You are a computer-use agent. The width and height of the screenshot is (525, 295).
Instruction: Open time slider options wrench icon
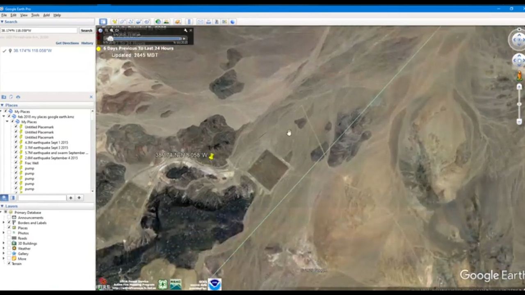point(185,30)
